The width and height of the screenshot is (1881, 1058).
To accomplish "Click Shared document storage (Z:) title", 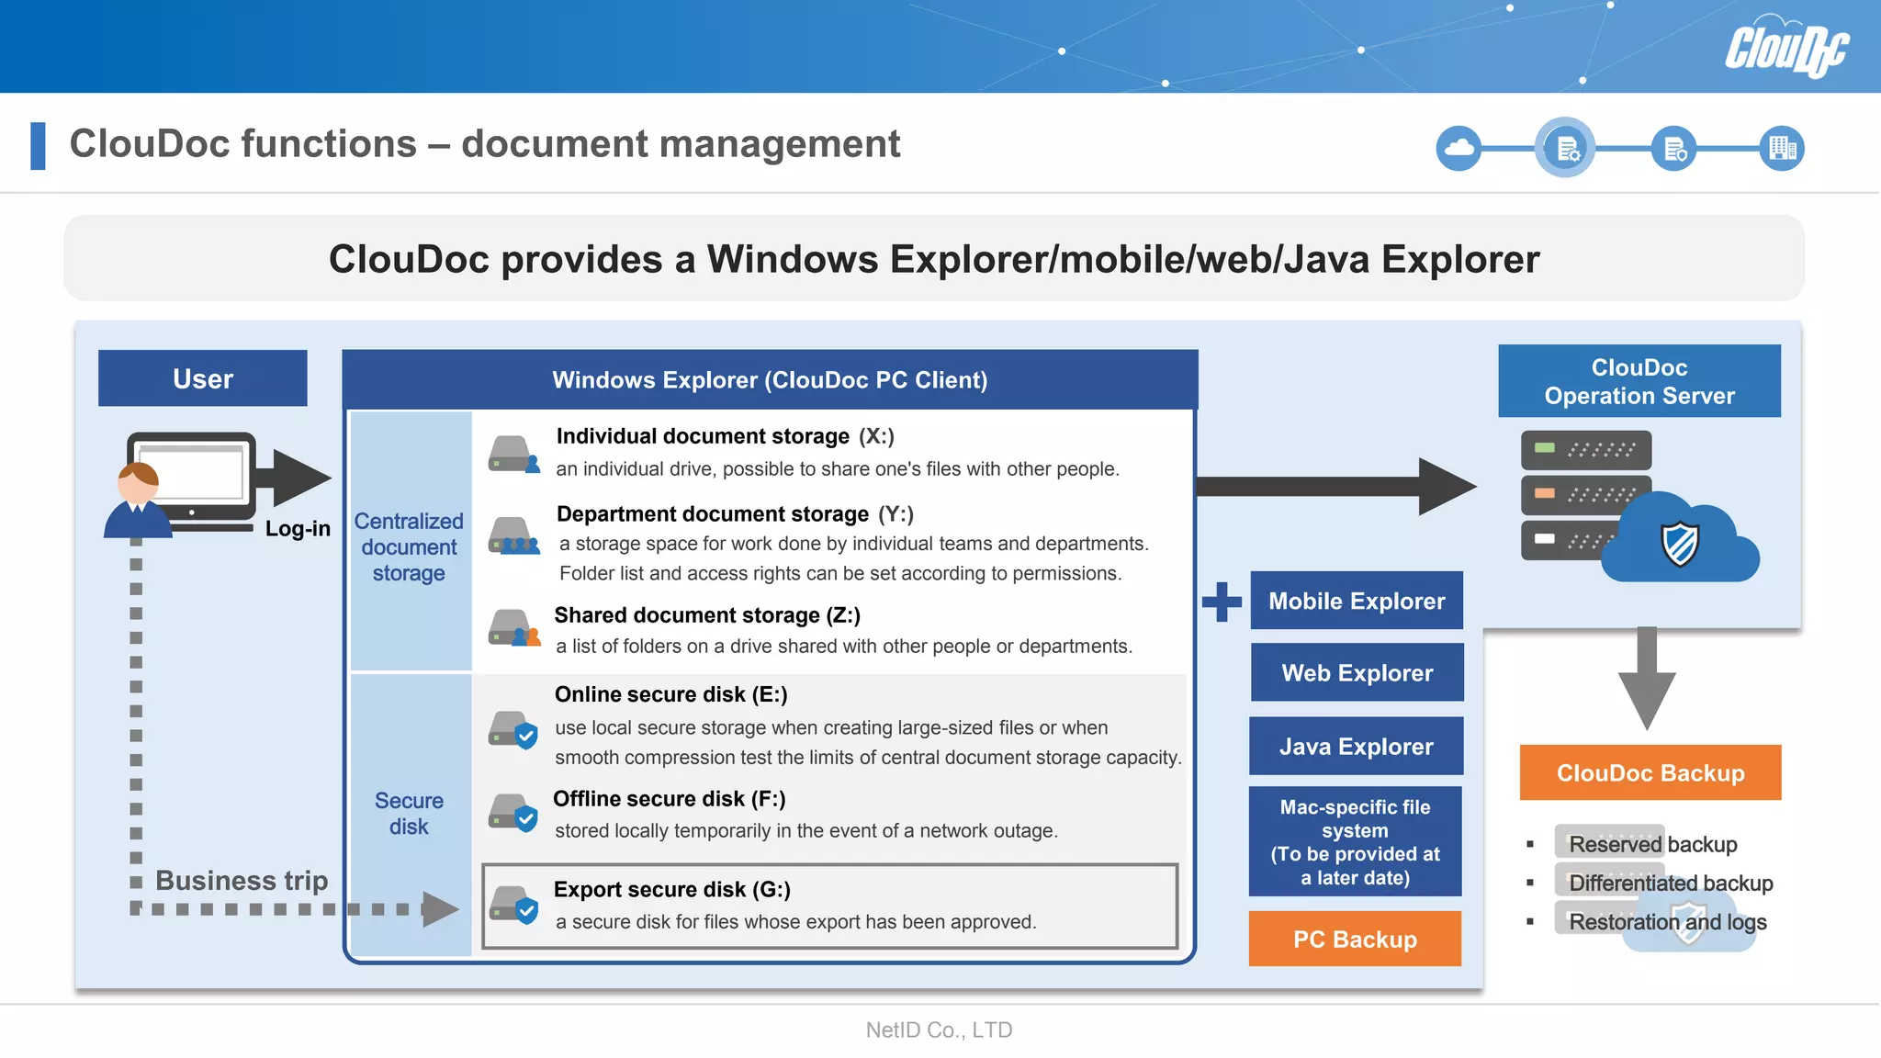I will tap(707, 614).
